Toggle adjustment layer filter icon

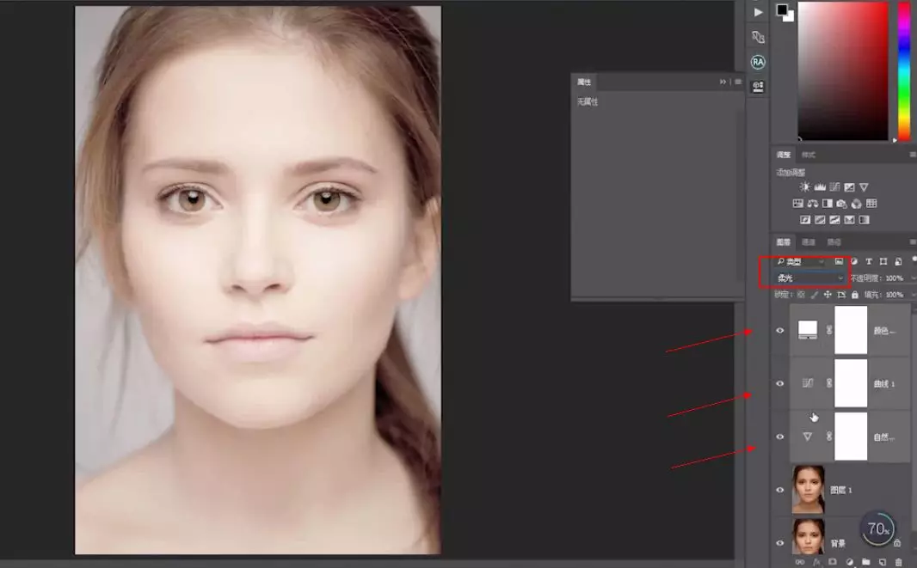click(854, 261)
